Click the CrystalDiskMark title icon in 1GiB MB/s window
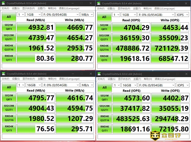Image resolution: width=191 pixels, height=142 pixels. tap(3, 3)
